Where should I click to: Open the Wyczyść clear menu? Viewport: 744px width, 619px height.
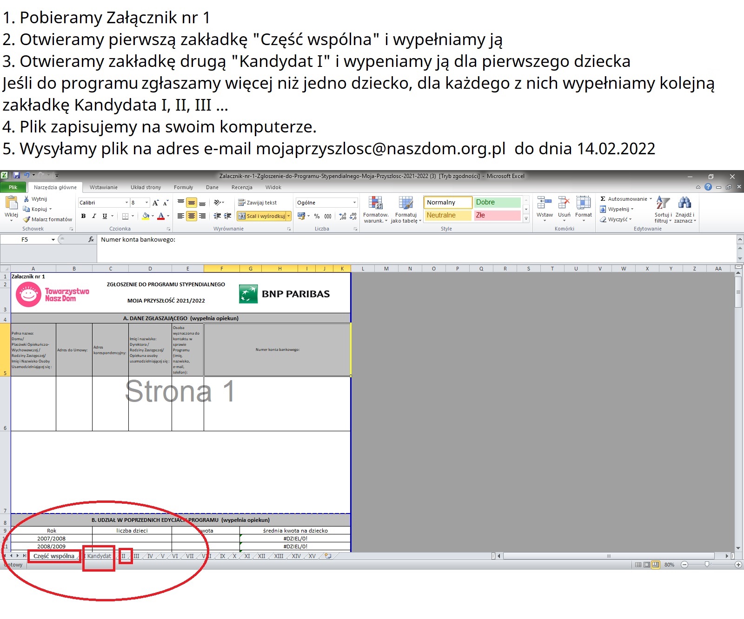point(616,219)
